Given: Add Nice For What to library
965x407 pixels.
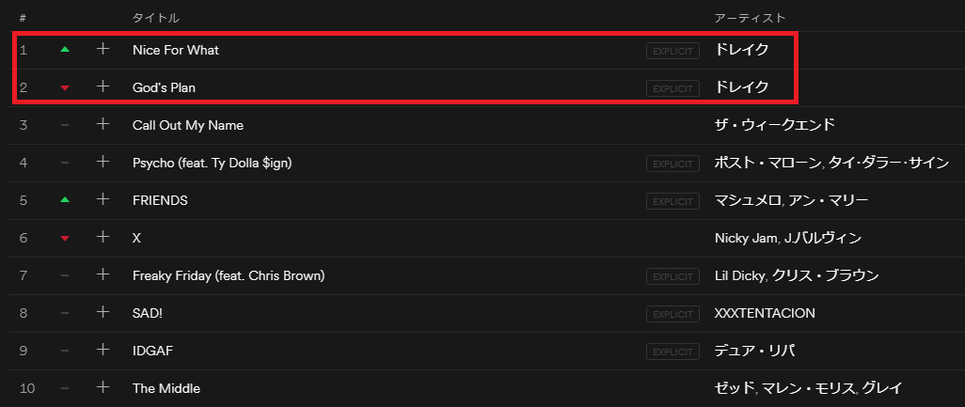Looking at the screenshot, I should 103,50.
